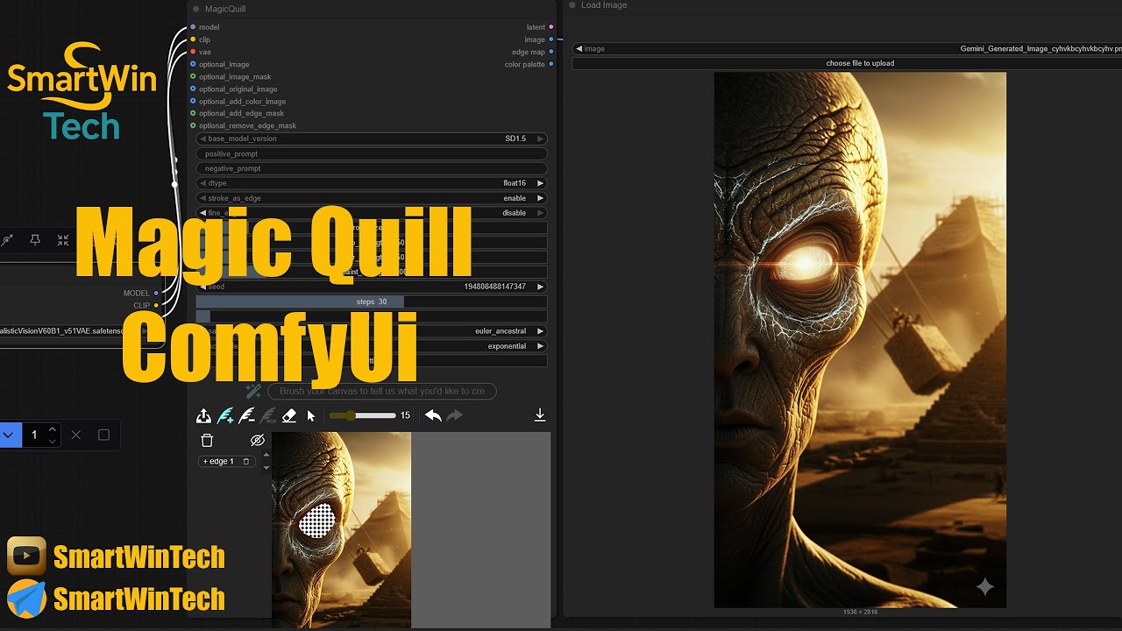This screenshot has height=631, width=1122.
Task: Click the positive_prompt field
Action: [x=372, y=153]
